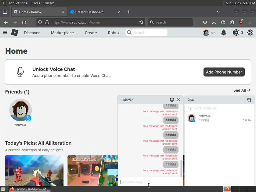Close the Creator Dashboard tab

(x=119, y=12)
